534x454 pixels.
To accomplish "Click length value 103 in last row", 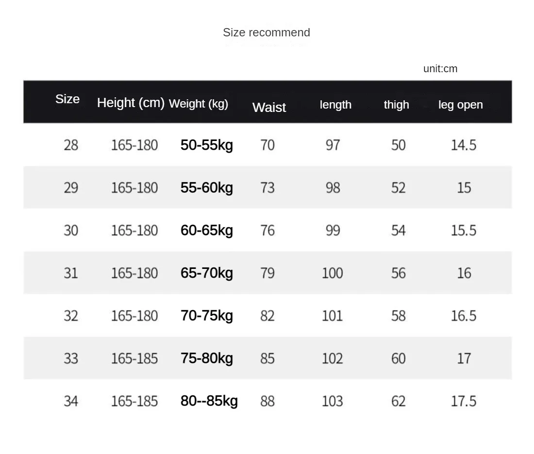I will [333, 401].
